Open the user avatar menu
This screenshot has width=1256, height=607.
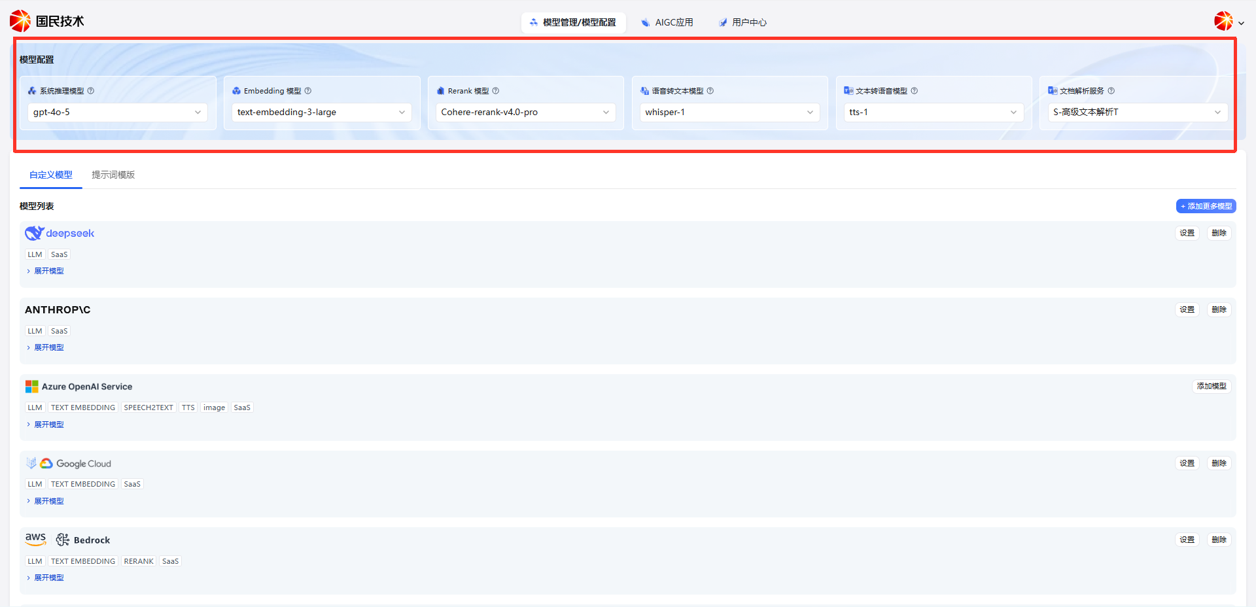pyautogui.click(x=1229, y=22)
